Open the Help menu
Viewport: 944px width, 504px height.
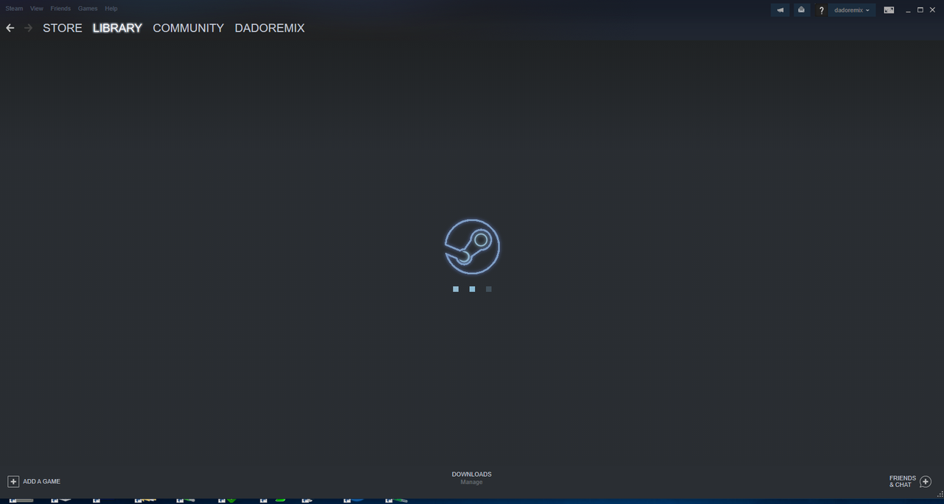pos(111,9)
